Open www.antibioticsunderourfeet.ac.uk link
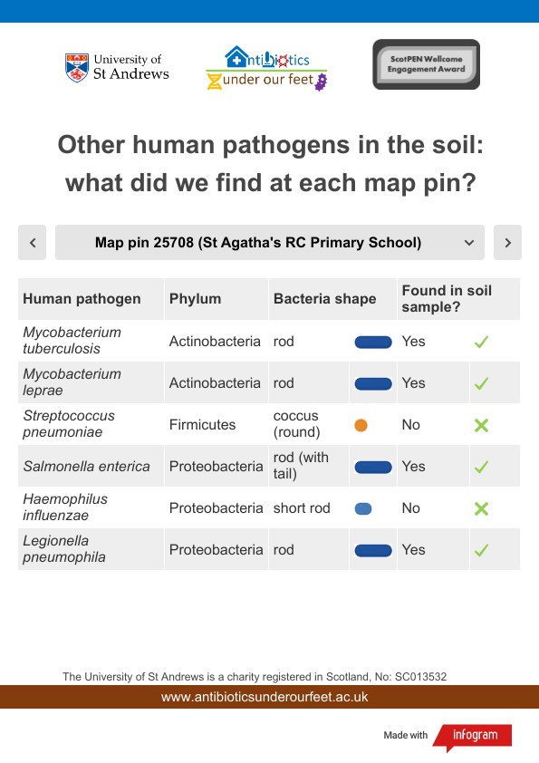The image size is (539, 763). coord(265,697)
